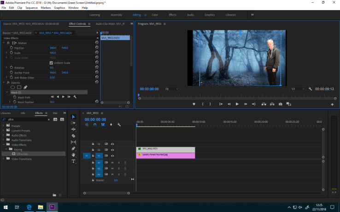Expand the Lumetri Presets folder

coord(3,130)
